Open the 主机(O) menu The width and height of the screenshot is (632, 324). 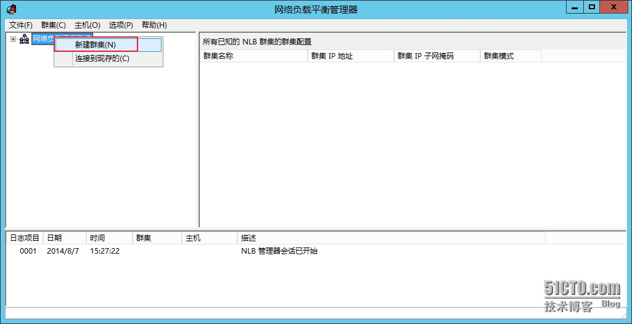(88, 25)
